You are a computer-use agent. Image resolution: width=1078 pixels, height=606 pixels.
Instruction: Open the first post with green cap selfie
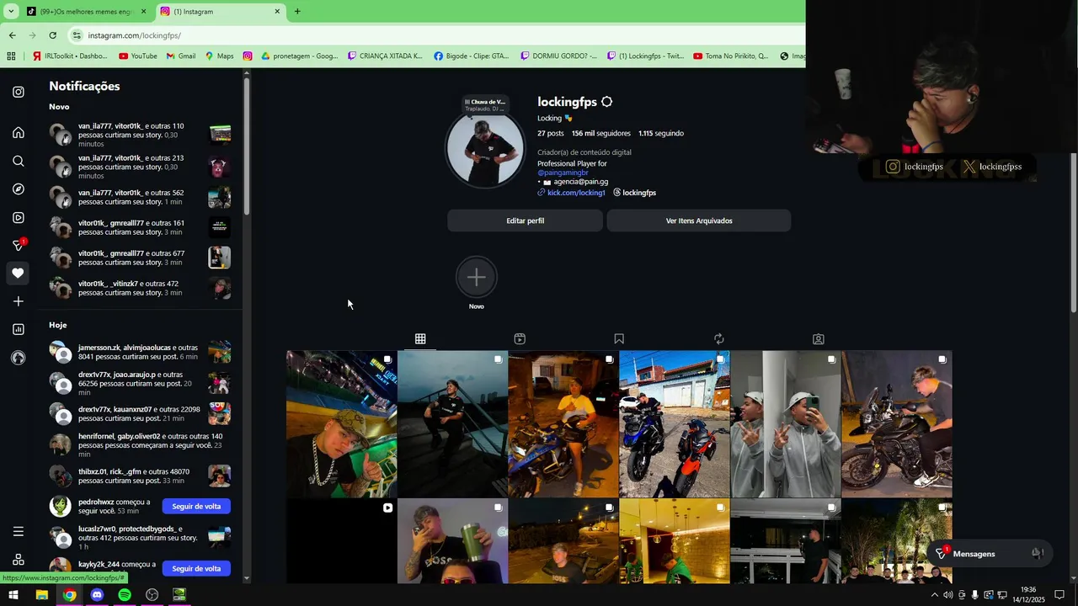coord(341,424)
